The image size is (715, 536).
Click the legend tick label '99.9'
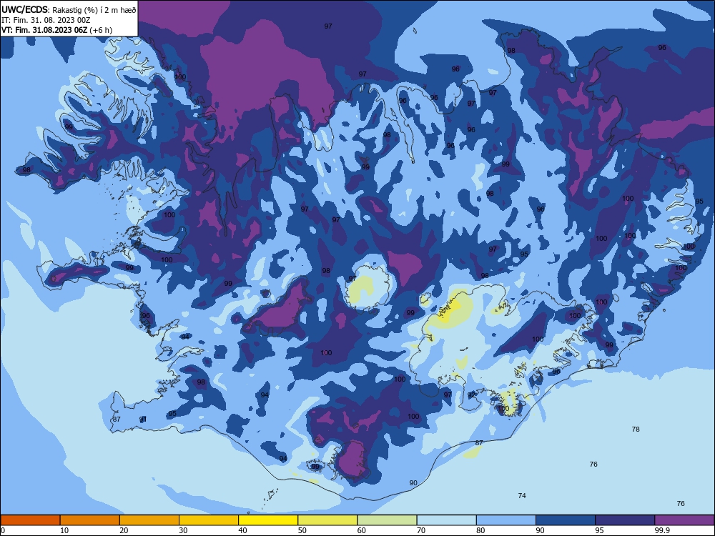[x=661, y=530]
